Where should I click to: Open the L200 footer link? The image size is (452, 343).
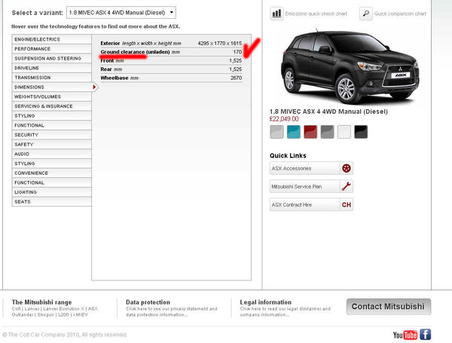[x=63, y=314]
